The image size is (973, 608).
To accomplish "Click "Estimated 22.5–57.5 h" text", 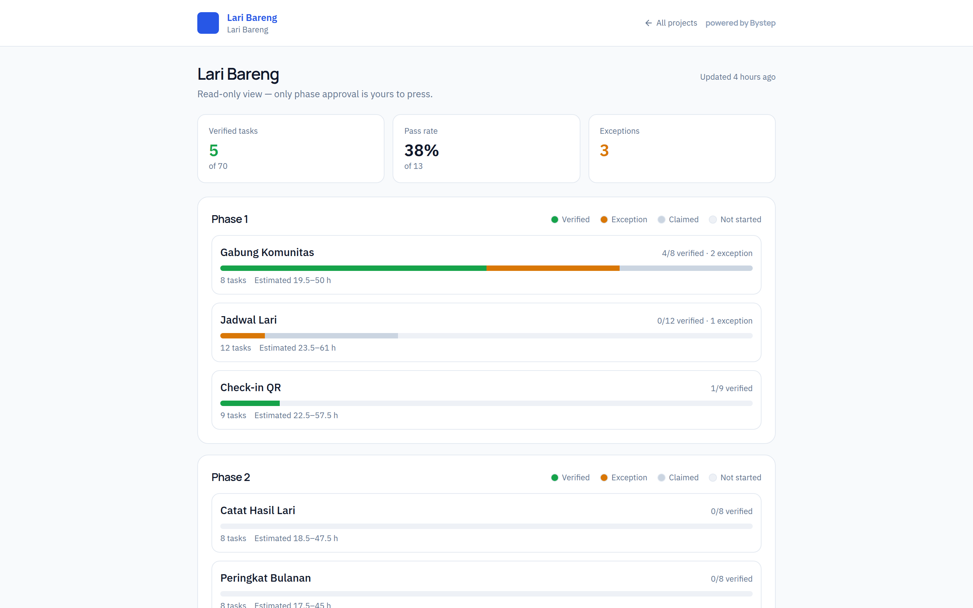I will pos(296,415).
